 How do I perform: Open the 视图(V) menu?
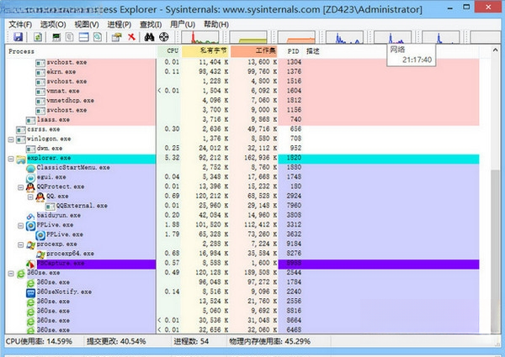(x=87, y=24)
